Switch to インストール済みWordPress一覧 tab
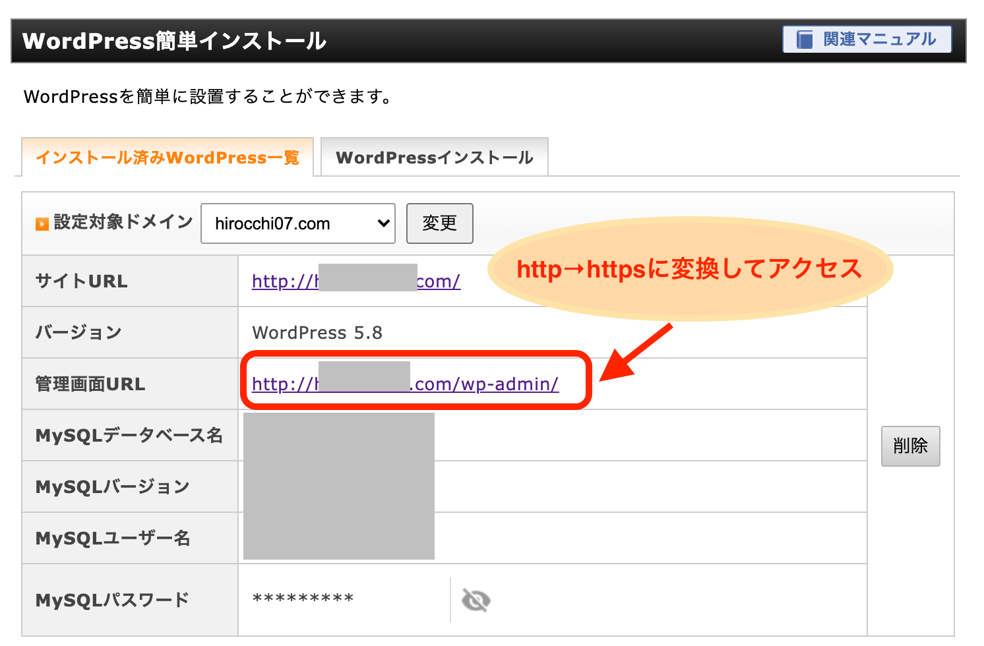The image size is (984, 646). [x=168, y=158]
